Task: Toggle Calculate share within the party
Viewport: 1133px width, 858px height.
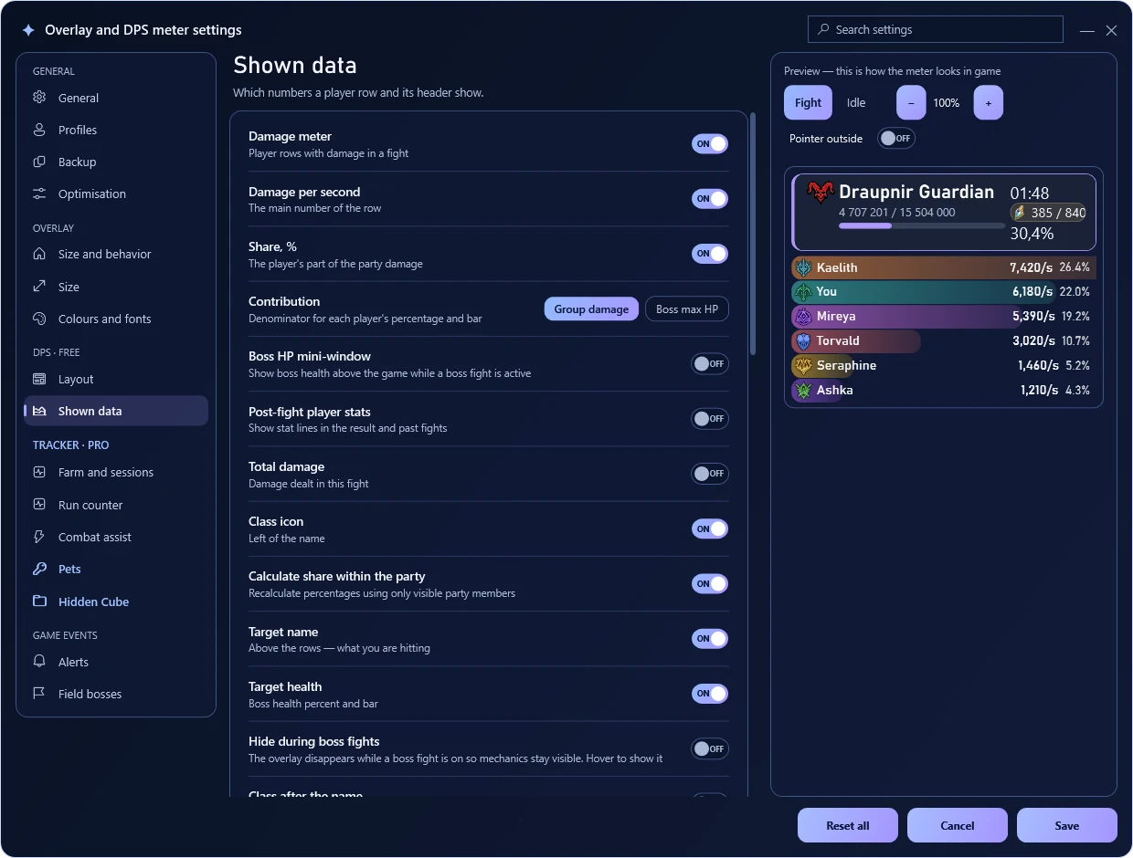Action: [710, 583]
